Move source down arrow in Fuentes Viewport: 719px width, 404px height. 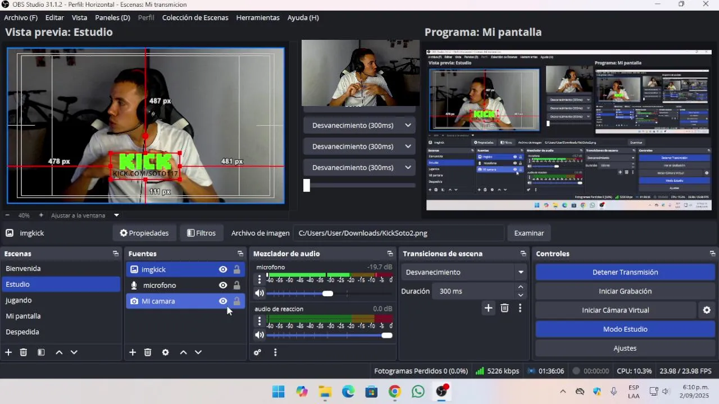tap(198, 352)
